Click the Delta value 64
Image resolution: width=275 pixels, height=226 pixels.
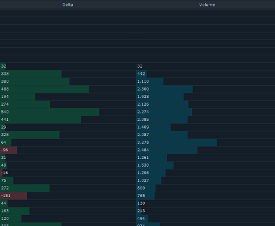tap(4, 142)
